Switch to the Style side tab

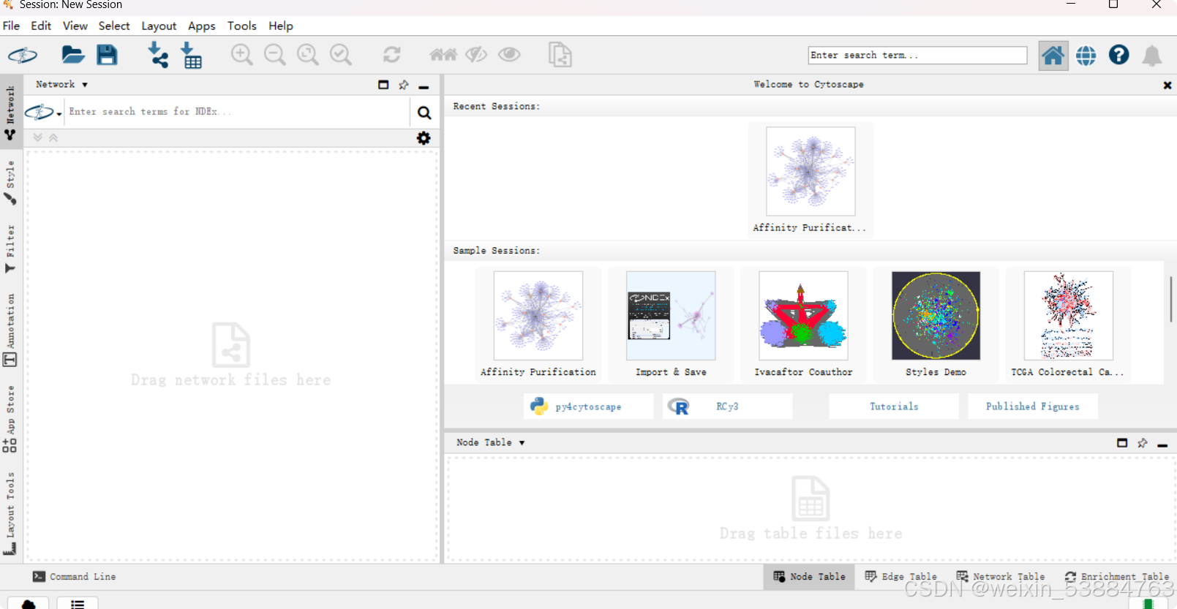point(10,182)
